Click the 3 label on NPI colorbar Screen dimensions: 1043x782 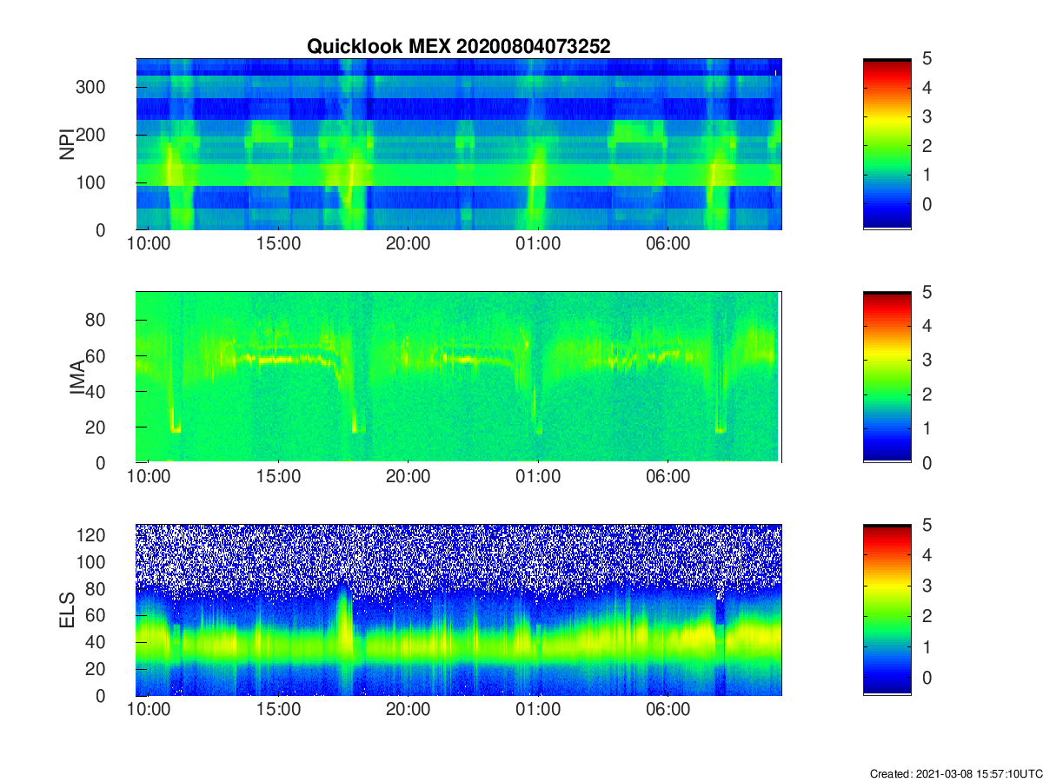pos(927,116)
